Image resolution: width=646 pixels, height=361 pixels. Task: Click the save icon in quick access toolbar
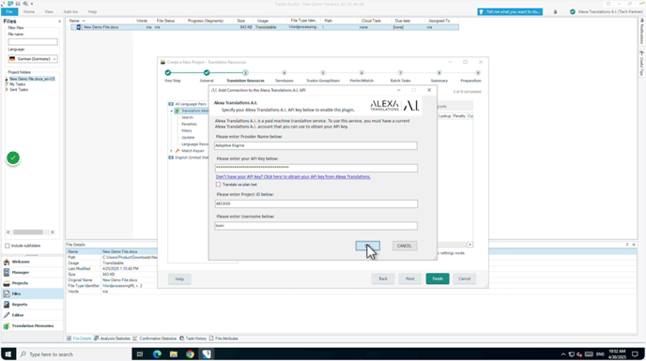click(18, 4)
